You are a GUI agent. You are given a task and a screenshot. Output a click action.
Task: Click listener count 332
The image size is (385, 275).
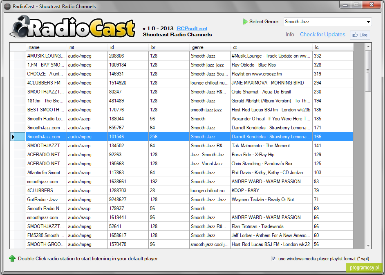click(333, 56)
